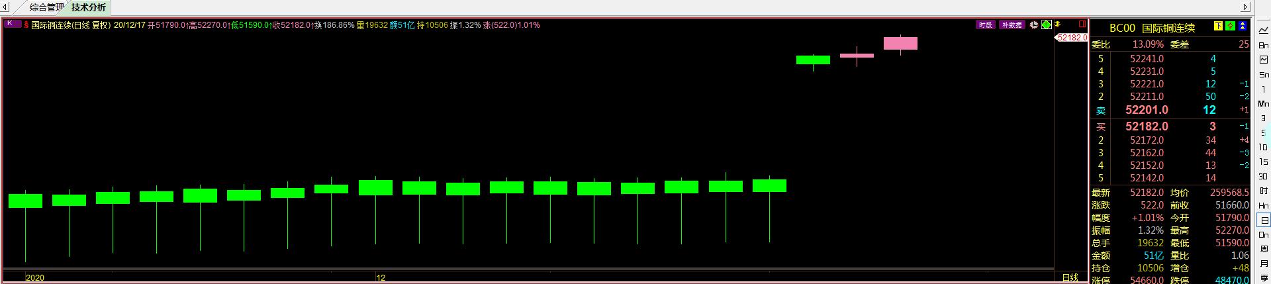Click the ask level 5 price 52241.0
Screen dimensions: 1271x284
(1147, 59)
